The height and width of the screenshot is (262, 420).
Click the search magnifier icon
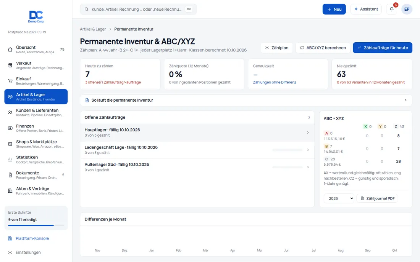point(87,10)
